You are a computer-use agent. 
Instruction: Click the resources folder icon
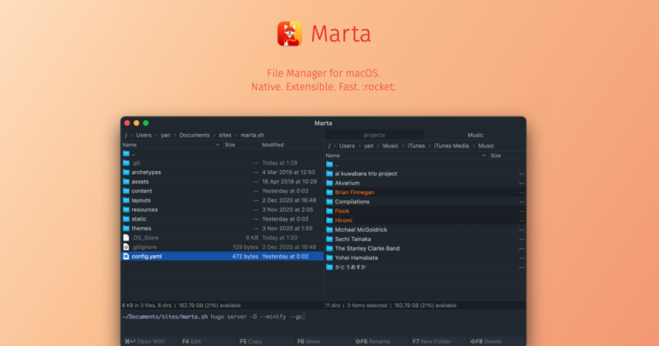click(x=126, y=209)
